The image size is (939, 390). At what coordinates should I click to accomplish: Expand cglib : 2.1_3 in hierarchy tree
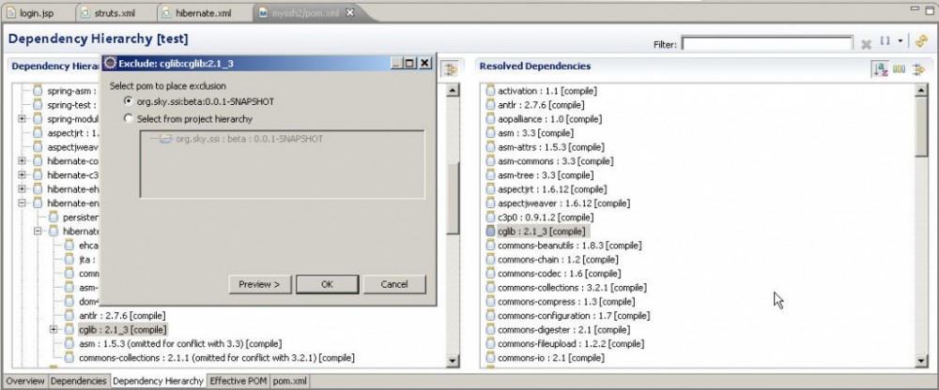click(54, 329)
